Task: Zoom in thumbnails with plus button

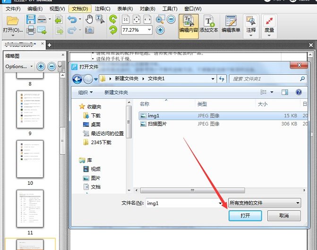Action: click(41, 66)
